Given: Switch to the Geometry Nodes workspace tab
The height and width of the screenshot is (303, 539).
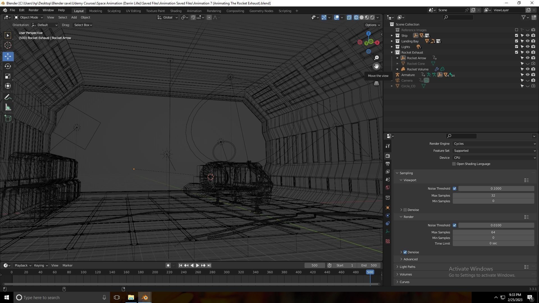Looking at the screenshot, I should [261, 11].
